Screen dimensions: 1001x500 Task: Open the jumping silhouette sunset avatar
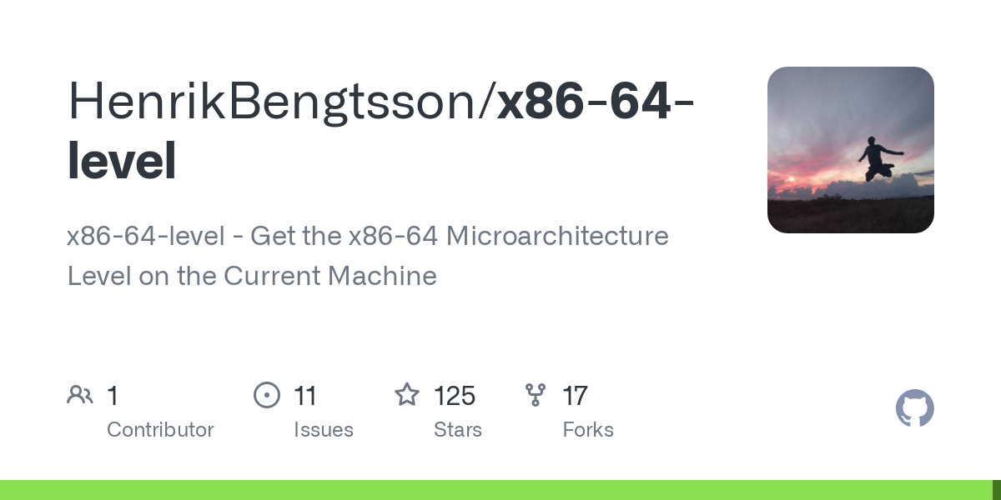point(851,150)
